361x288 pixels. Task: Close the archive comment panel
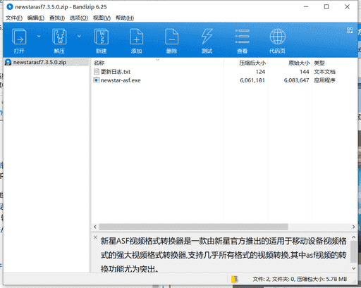[x=95, y=237]
